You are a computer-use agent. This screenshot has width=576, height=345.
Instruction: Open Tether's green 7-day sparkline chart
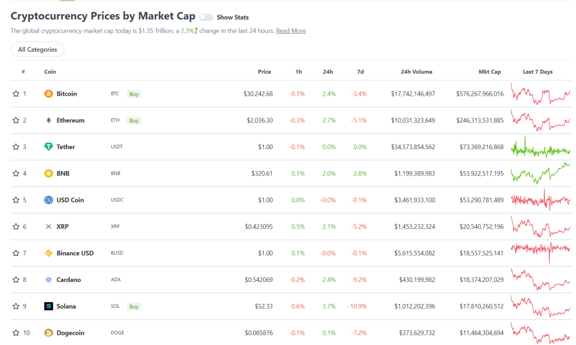click(x=541, y=147)
